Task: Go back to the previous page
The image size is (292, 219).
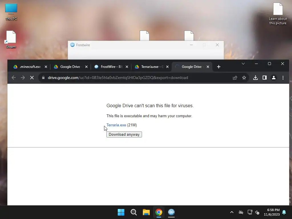Action: (x=14, y=78)
